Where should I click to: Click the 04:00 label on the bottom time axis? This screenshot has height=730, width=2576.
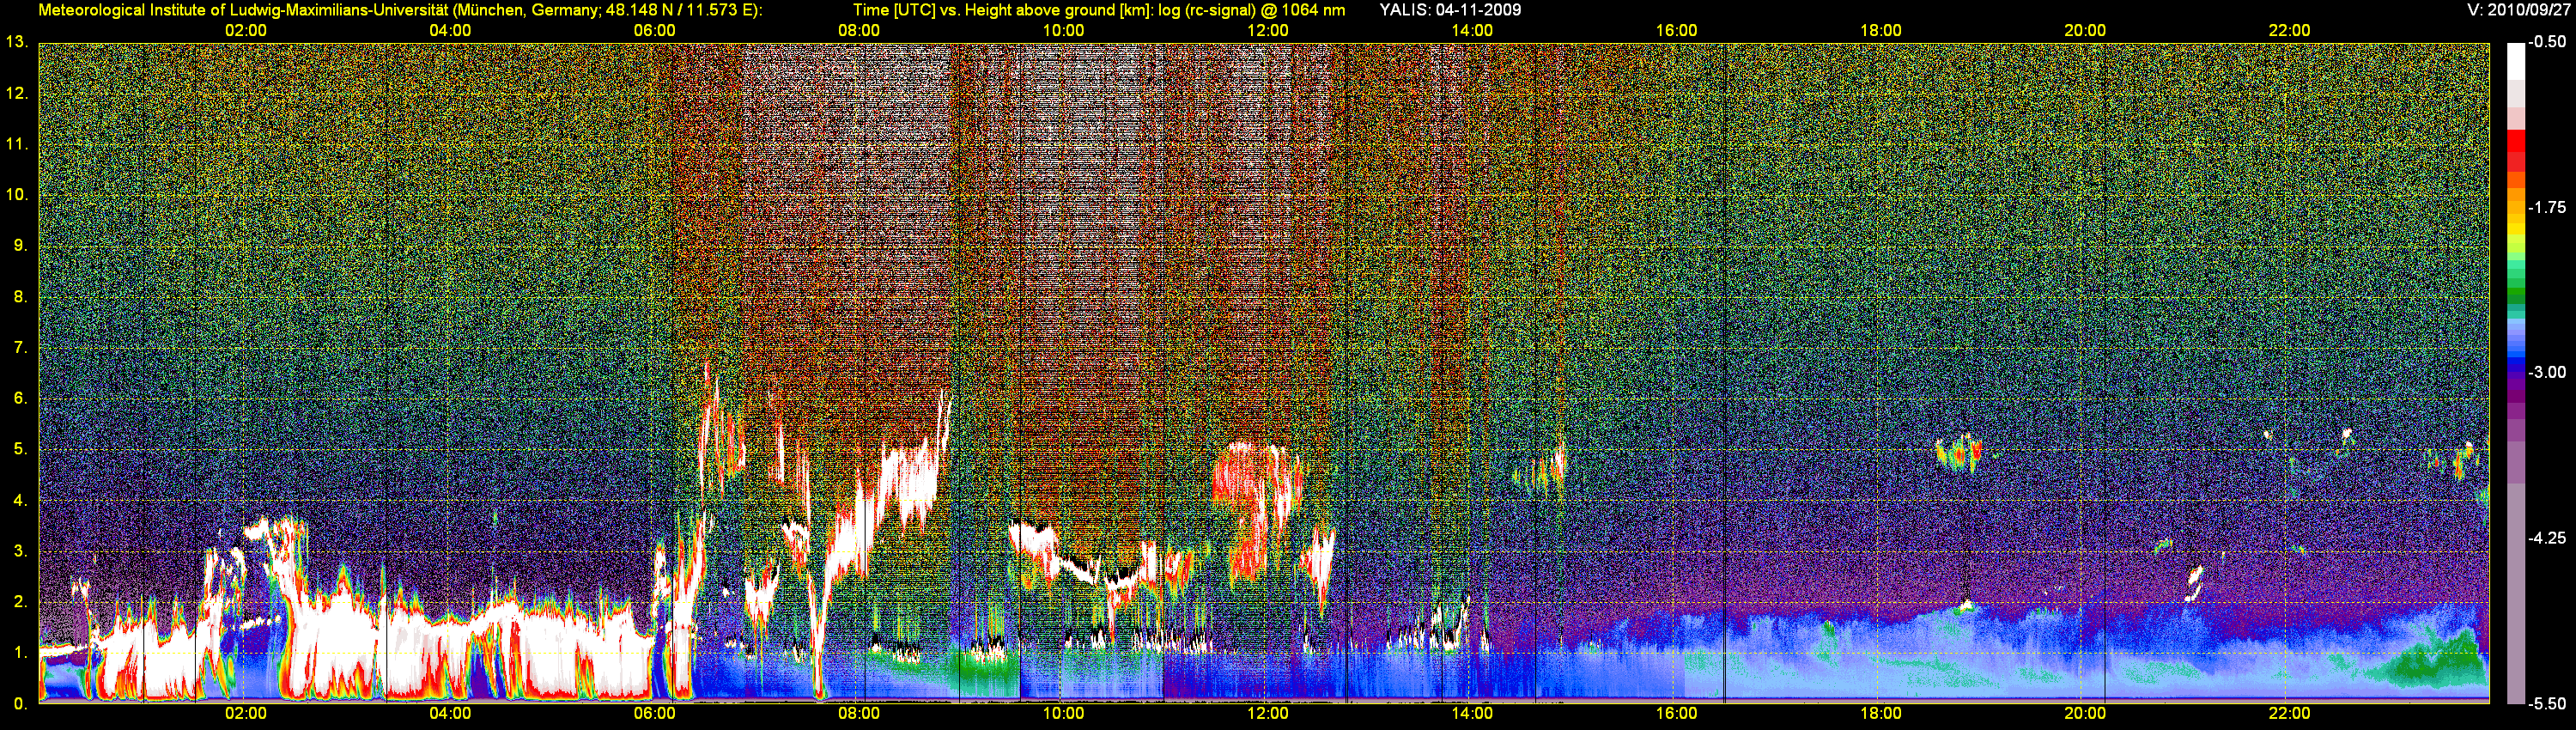[x=450, y=714]
